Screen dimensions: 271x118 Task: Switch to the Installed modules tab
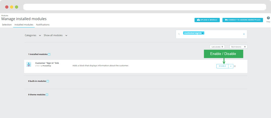(x=24, y=25)
